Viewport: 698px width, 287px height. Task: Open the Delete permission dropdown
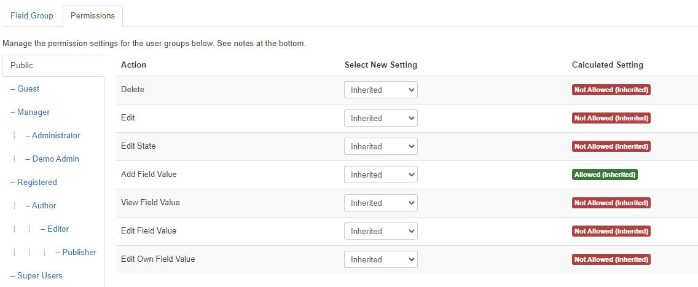pyautogui.click(x=381, y=90)
